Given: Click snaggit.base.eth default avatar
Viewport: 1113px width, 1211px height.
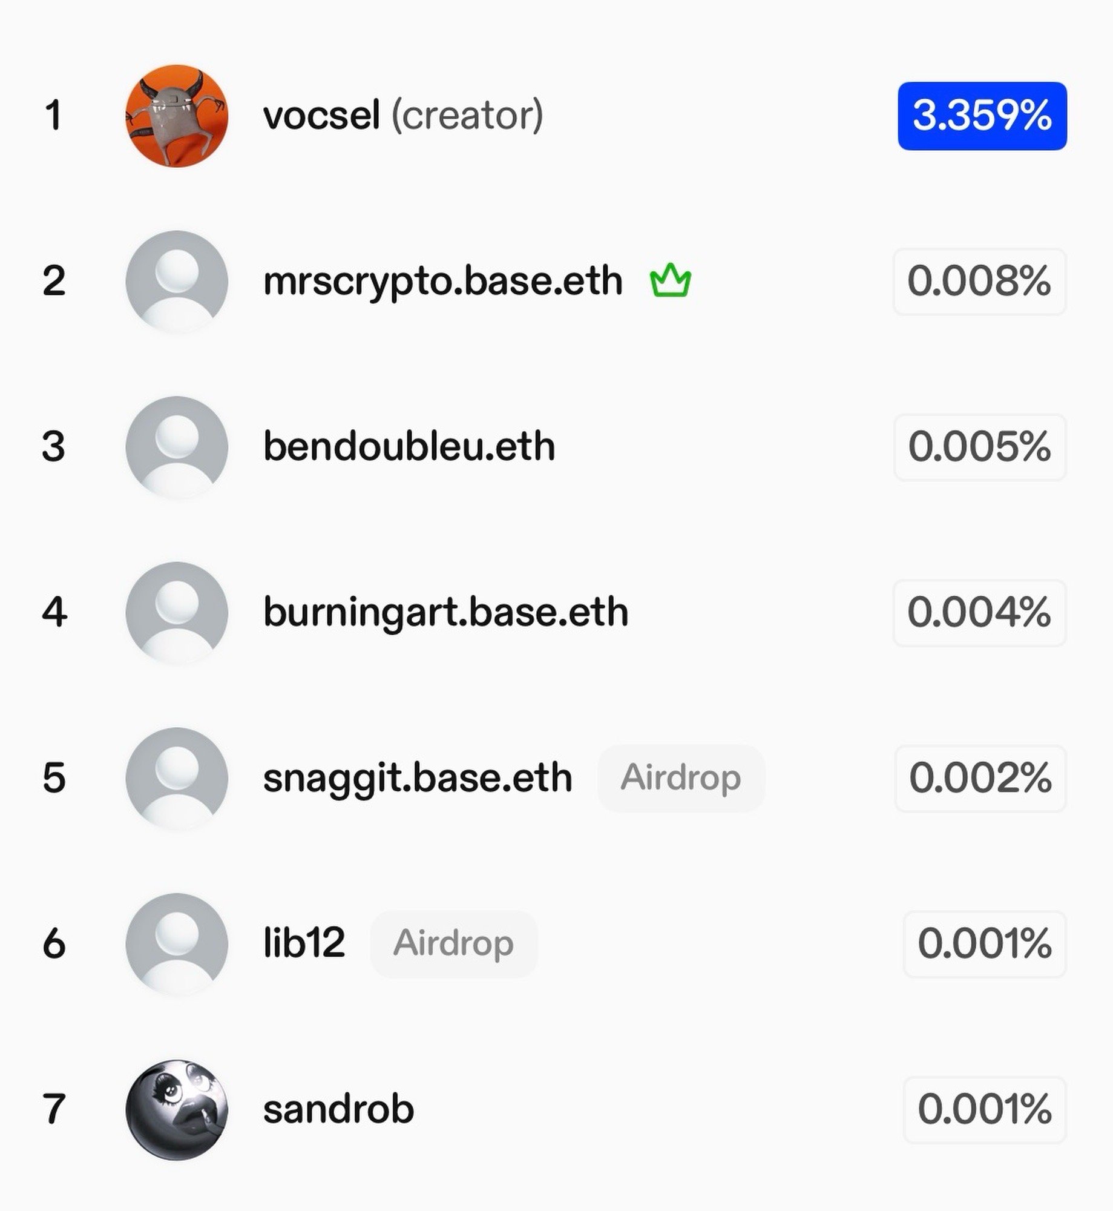Looking at the screenshot, I should pos(177,778).
